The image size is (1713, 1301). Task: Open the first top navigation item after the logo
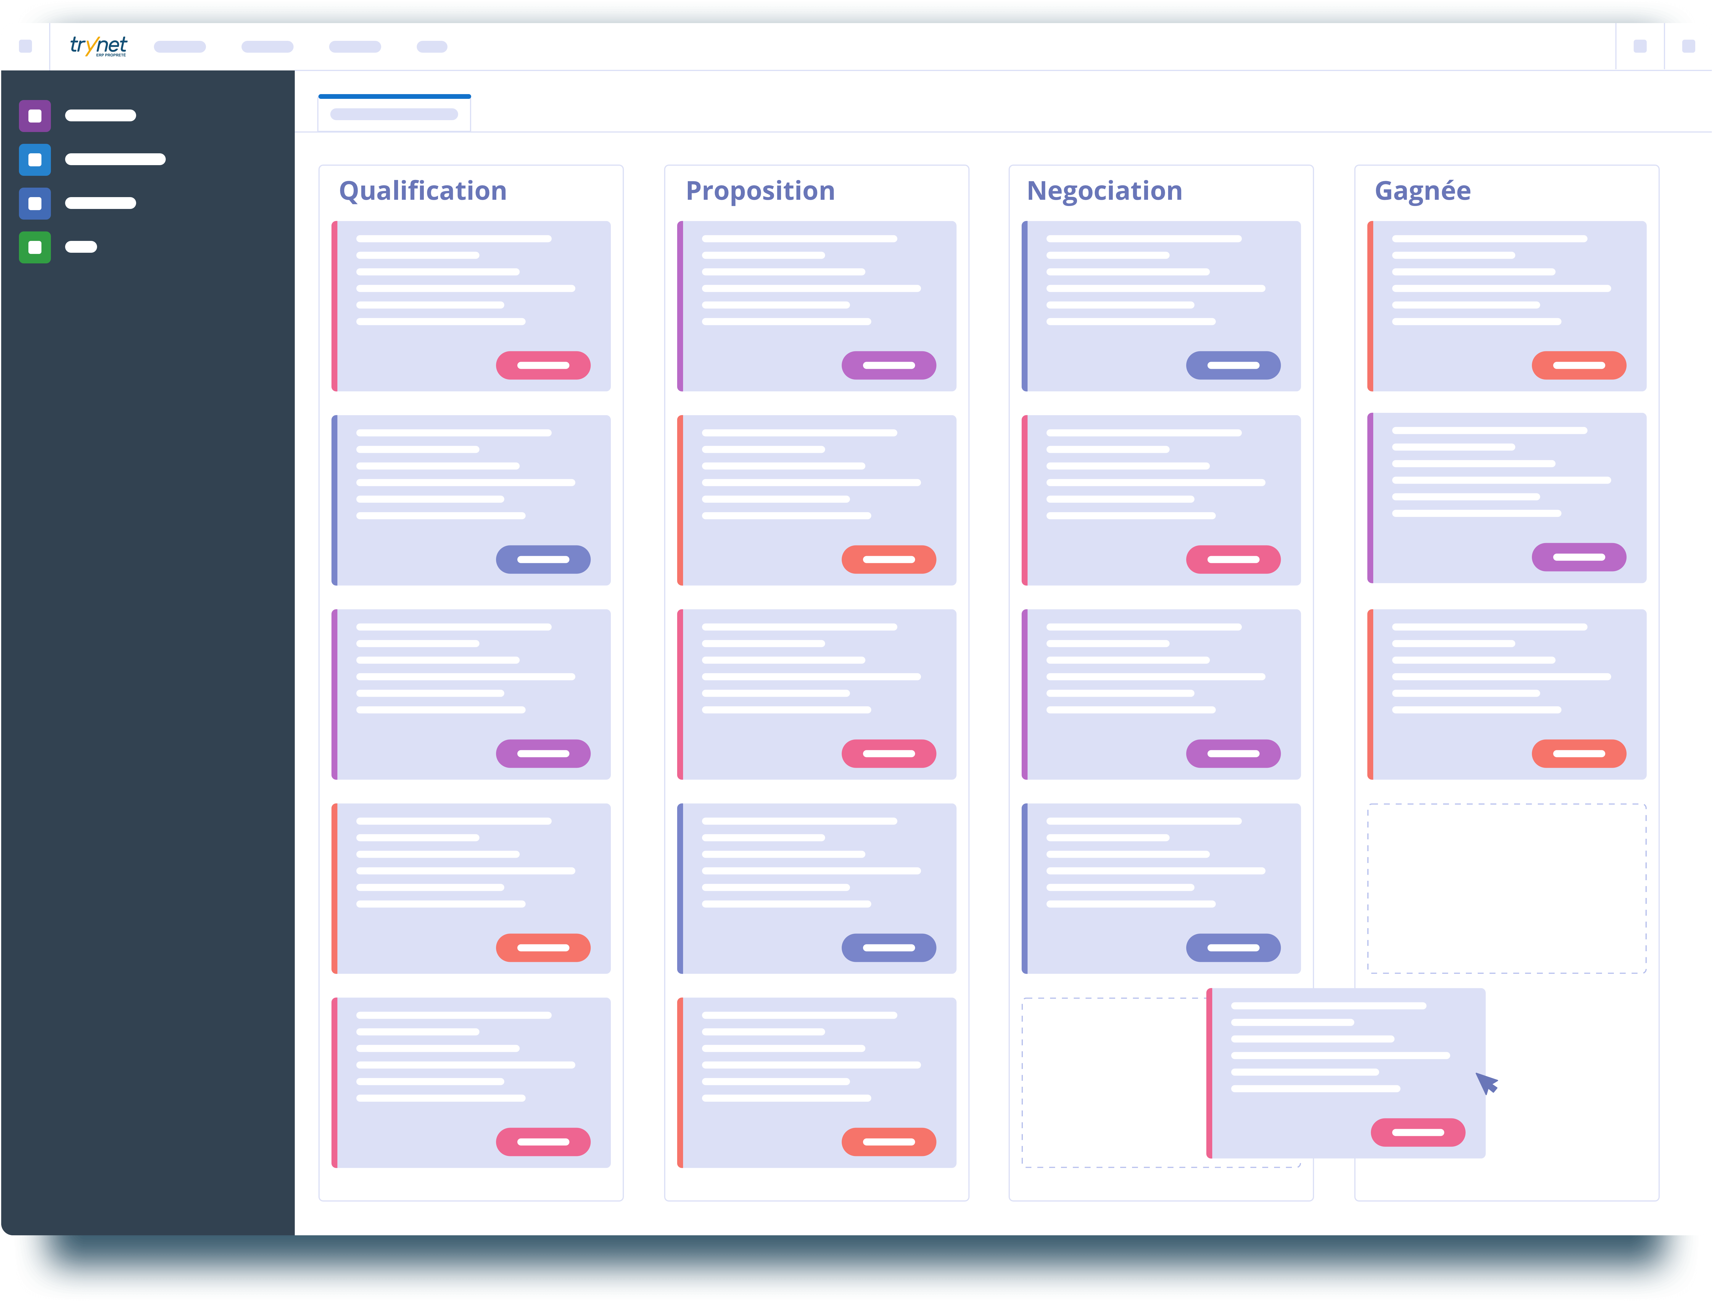(x=180, y=46)
